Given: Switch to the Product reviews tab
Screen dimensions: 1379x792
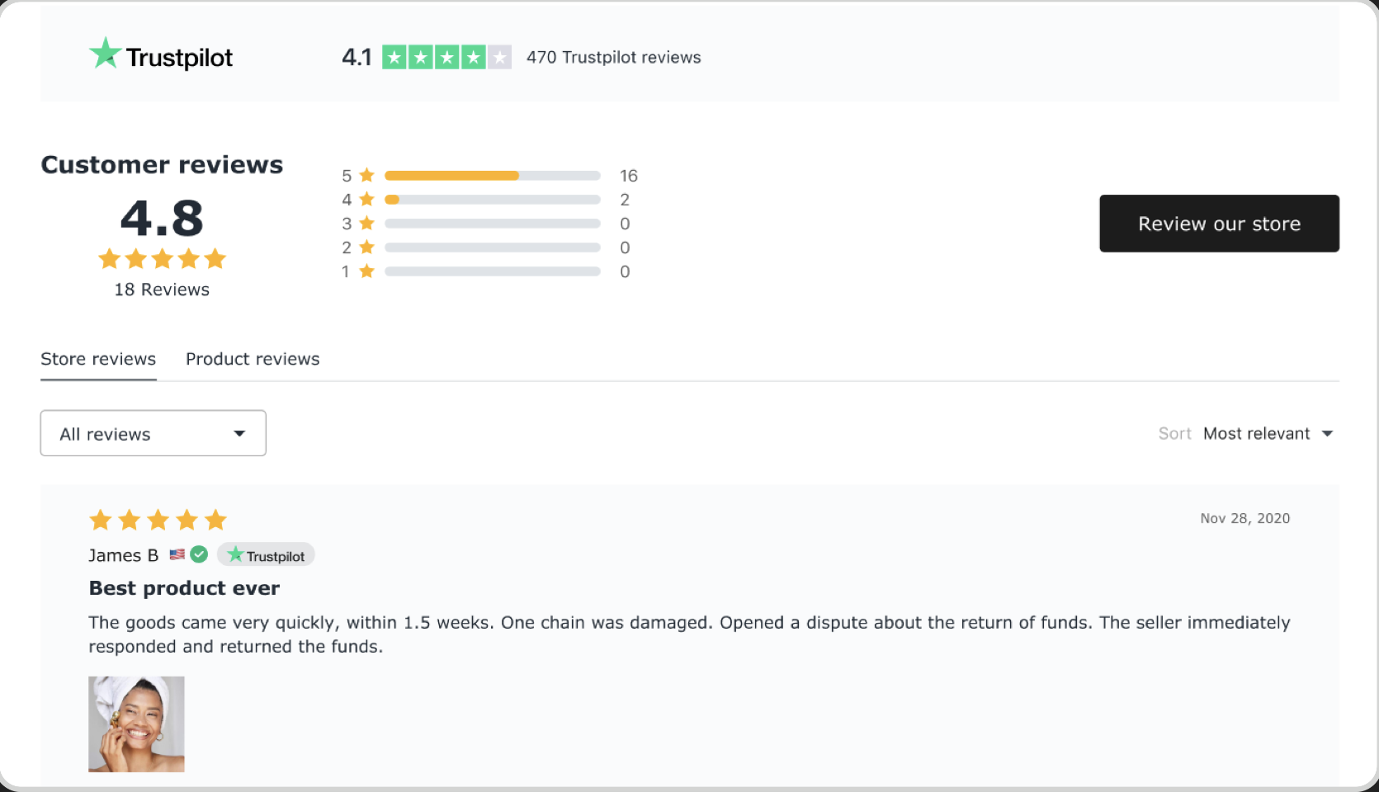Looking at the screenshot, I should 253,359.
